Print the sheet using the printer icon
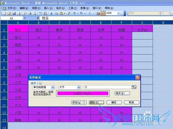This screenshot has width=173, height=129. [30, 13]
